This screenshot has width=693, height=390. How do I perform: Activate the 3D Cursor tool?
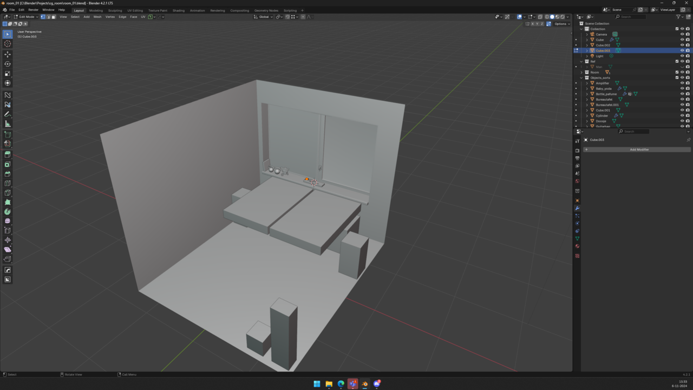pyautogui.click(x=8, y=44)
